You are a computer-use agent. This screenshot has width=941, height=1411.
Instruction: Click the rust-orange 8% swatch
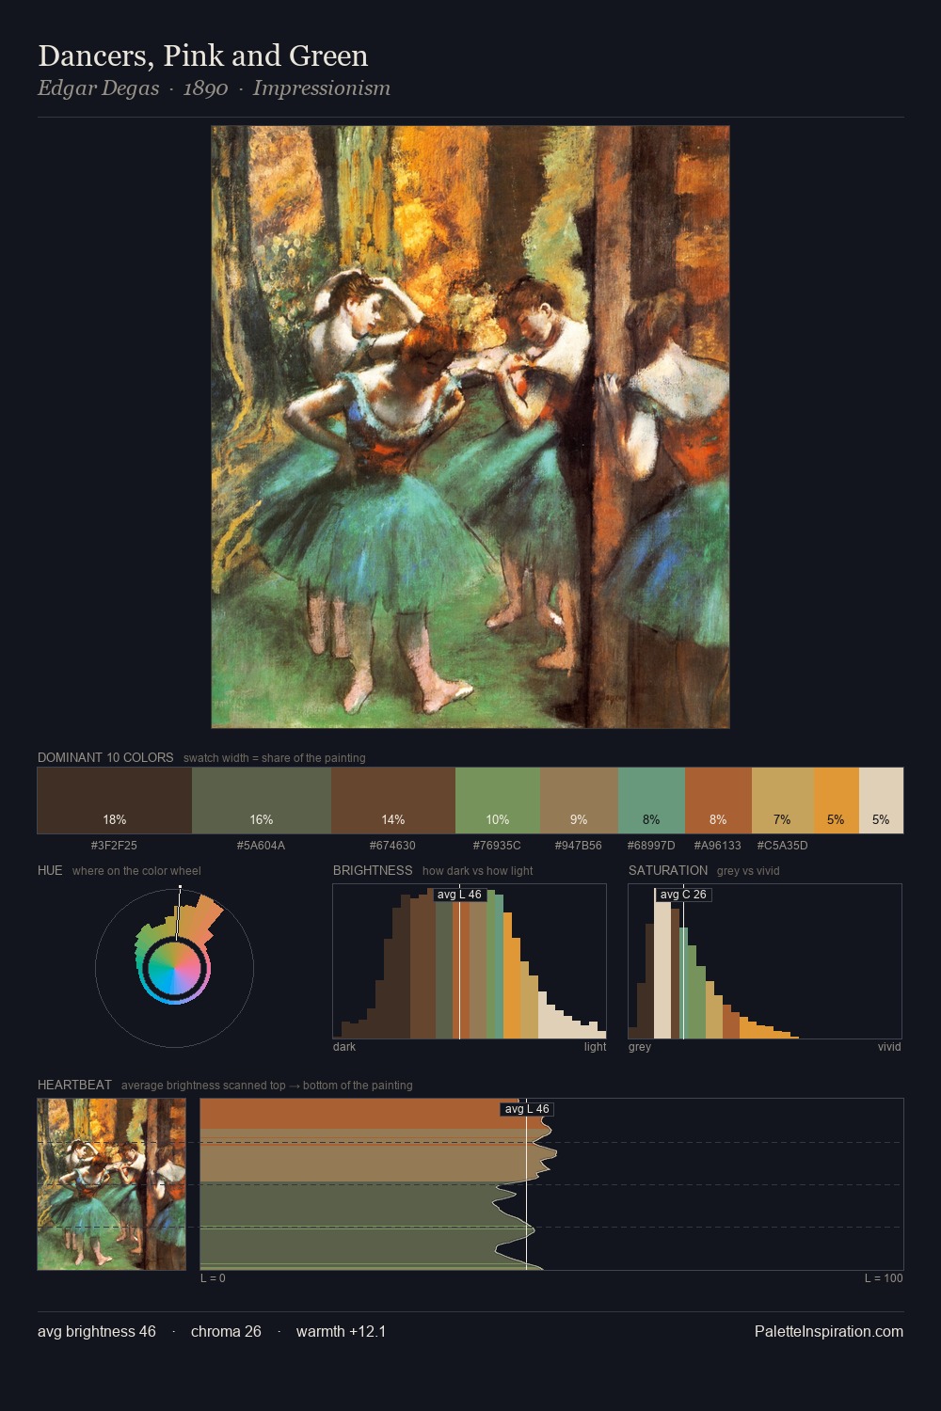(x=718, y=801)
